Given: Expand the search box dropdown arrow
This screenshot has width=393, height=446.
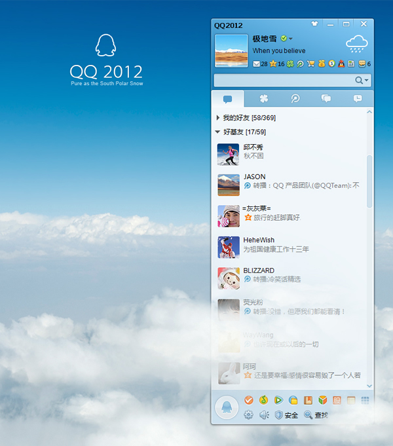Looking at the screenshot, I should pyautogui.click(x=367, y=80).
